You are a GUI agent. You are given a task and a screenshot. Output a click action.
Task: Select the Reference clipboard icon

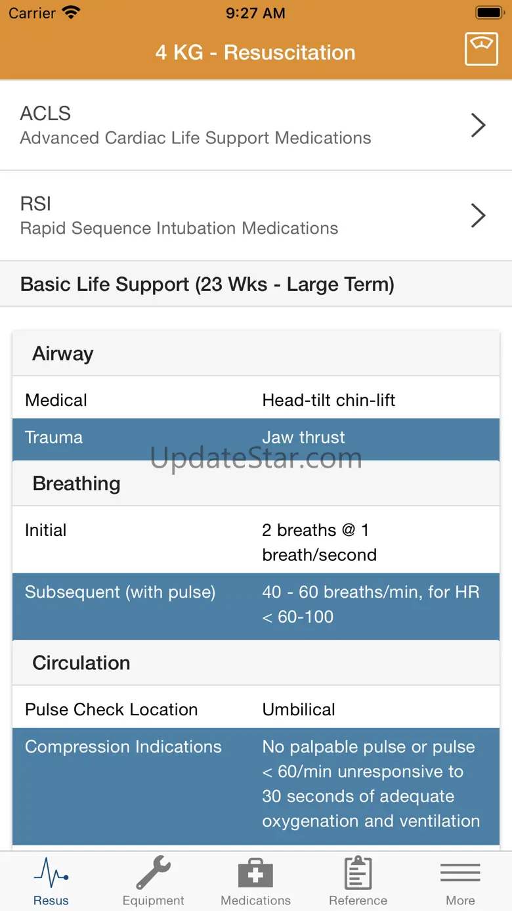[x=358, y=873]
